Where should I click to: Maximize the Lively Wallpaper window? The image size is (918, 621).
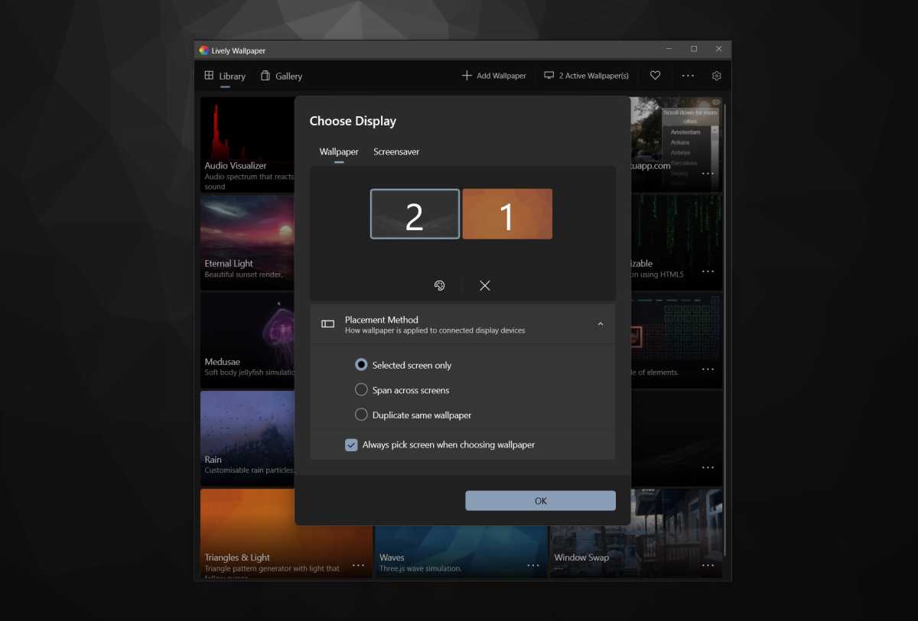coord(694,49)
